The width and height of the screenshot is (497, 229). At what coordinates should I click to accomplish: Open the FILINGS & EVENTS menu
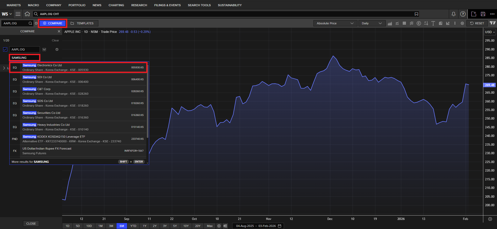[x=167, y=5]
